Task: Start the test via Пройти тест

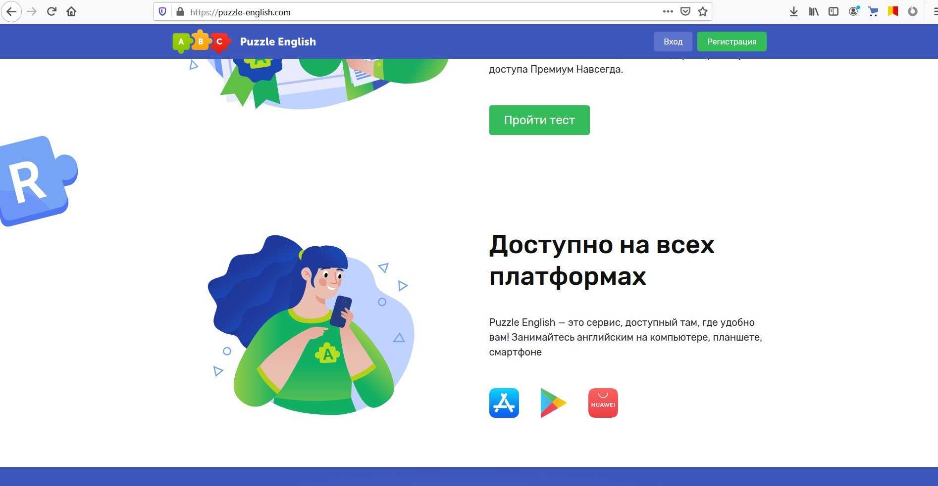Action: (x=539, y=120)
